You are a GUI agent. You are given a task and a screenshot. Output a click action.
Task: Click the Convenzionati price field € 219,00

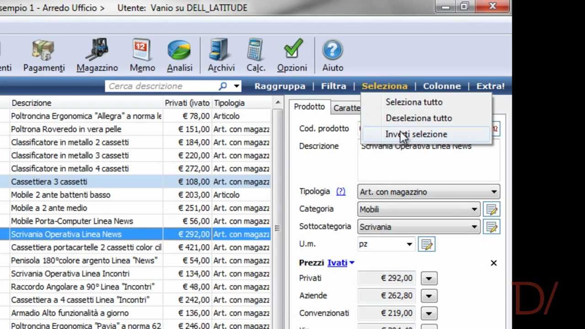click(387, 313)
